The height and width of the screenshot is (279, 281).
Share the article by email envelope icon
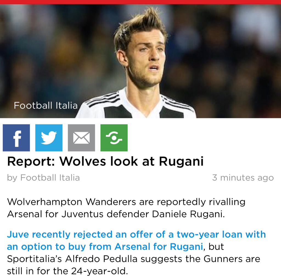click(x=81, y=138)
